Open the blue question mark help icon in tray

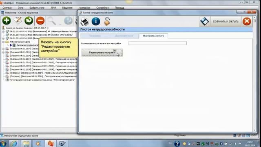[177, 144]
